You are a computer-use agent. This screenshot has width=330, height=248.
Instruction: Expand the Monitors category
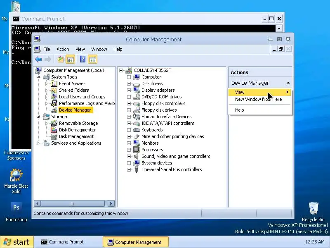[x=129, y=143]
